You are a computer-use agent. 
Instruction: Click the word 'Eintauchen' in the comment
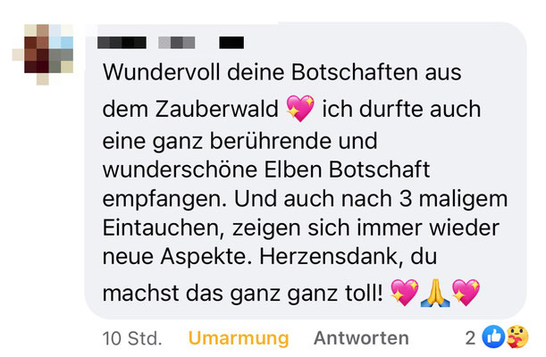point(164,228)
